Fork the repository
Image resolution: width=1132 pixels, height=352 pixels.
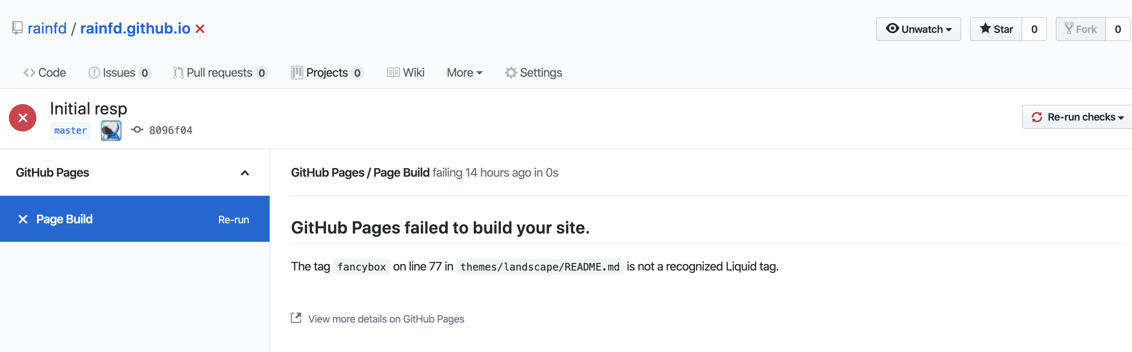click(x=1081, y=28)
